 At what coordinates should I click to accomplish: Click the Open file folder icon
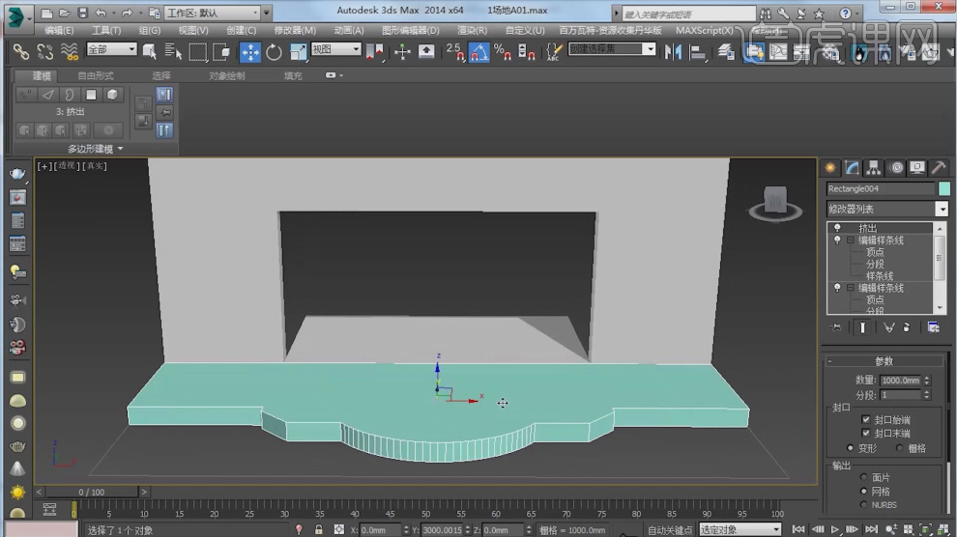(x=64, y=13)
